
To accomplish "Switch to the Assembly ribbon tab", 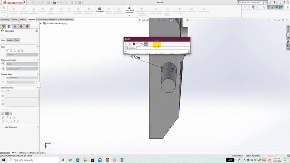I will click(x=5, y=19).
